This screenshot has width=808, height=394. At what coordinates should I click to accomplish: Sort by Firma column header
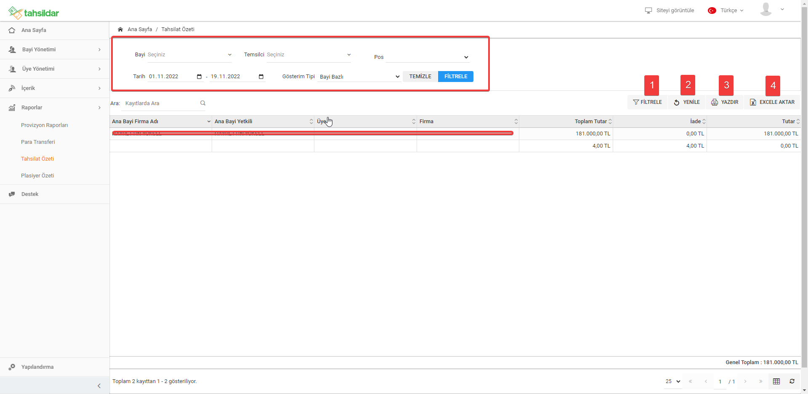[468, 122]
